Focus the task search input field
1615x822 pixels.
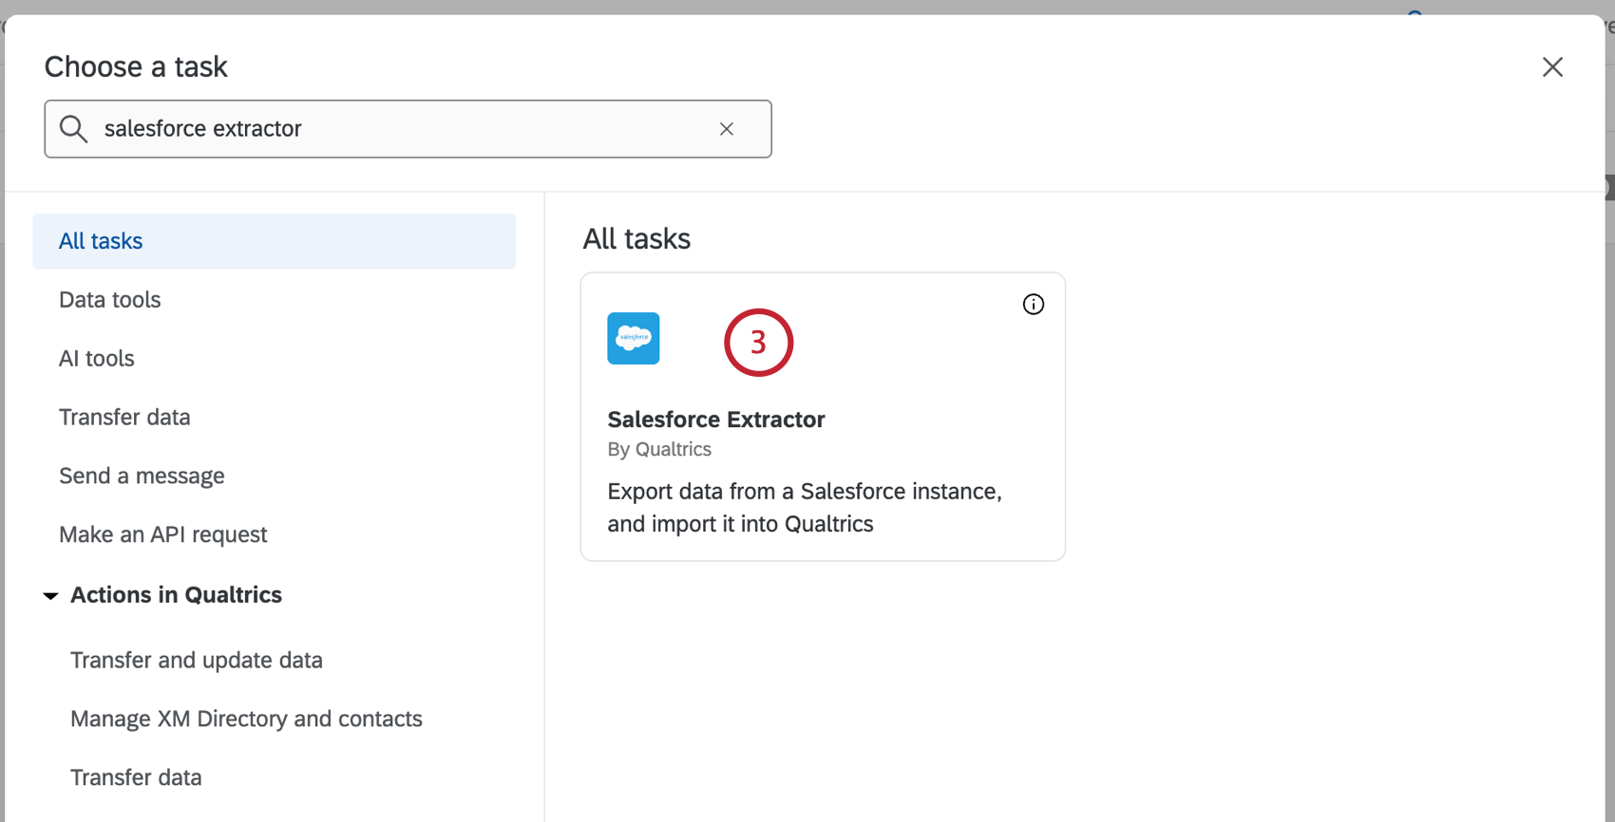(x=399, y=129)
